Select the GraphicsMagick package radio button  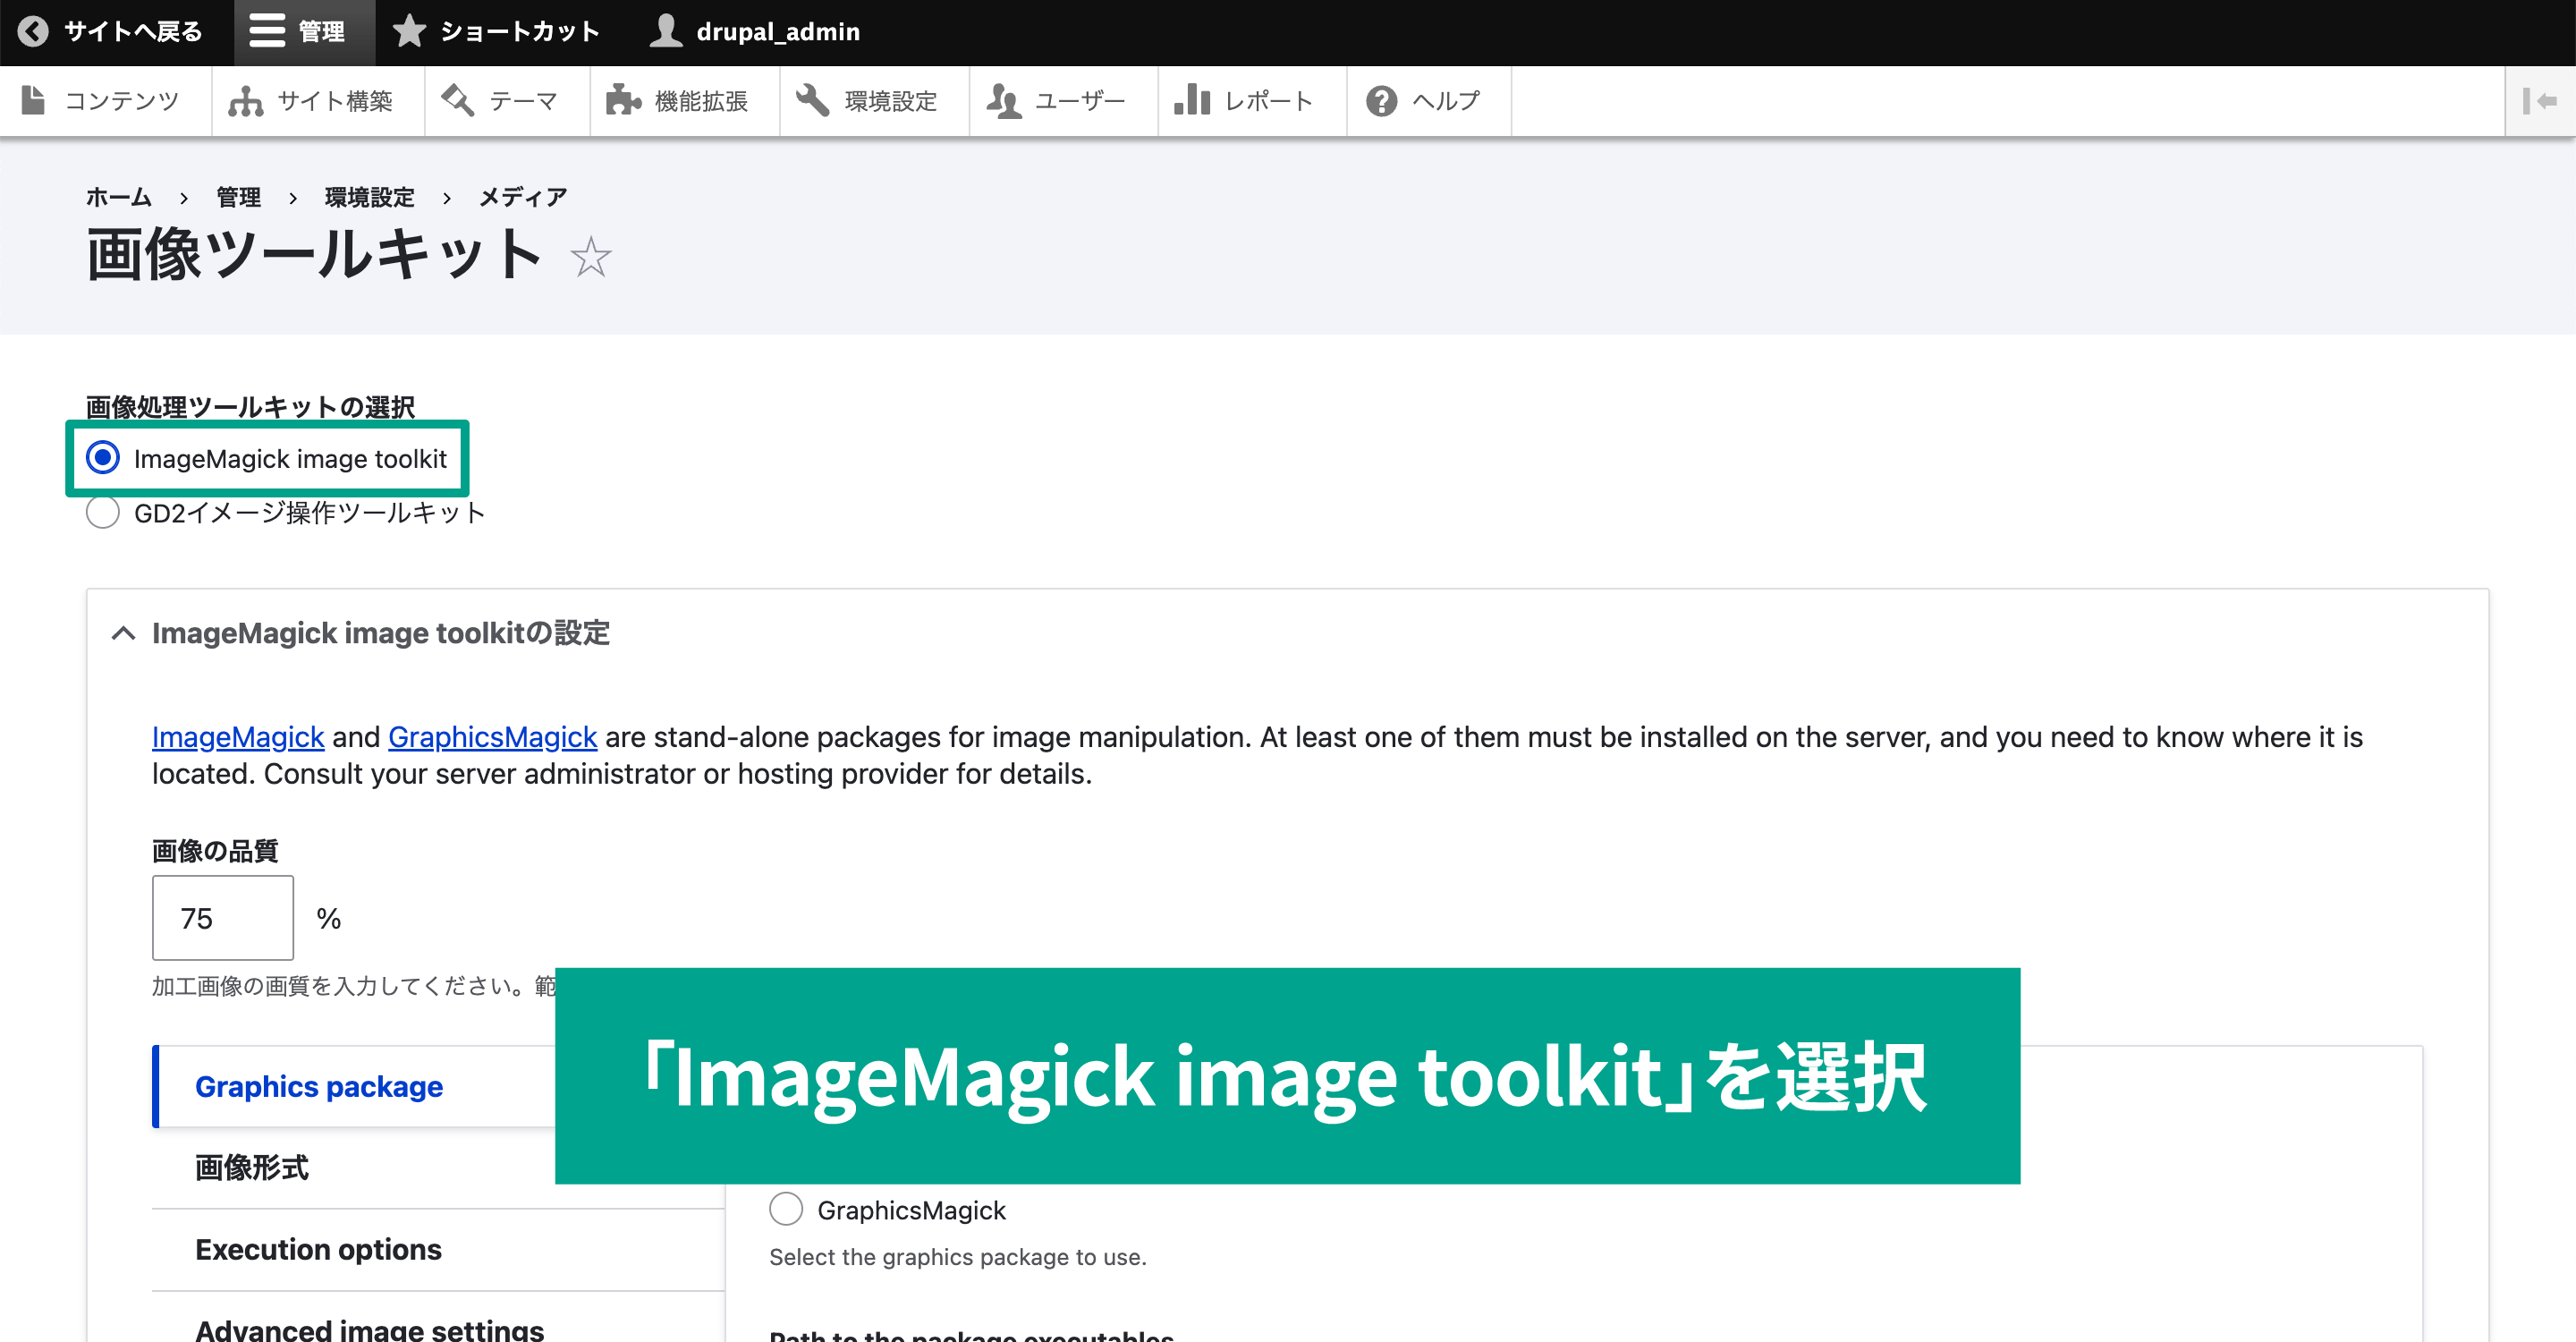(786, 1208)
